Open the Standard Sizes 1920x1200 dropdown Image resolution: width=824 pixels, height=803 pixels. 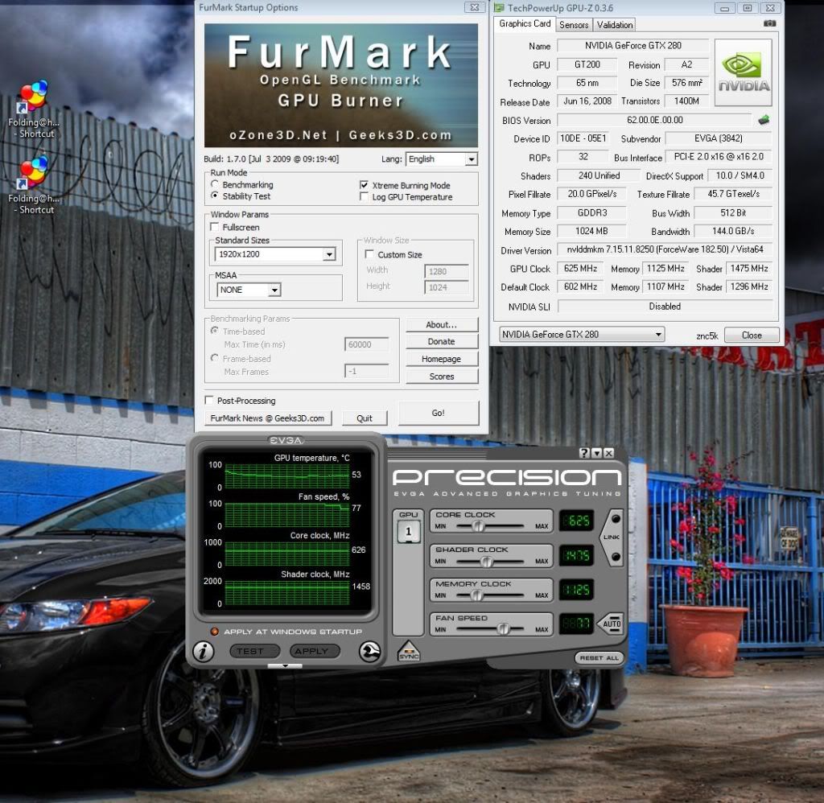(275, 254)
